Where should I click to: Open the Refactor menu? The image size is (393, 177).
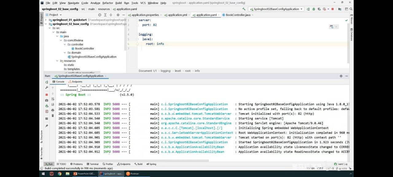point(108,3)
